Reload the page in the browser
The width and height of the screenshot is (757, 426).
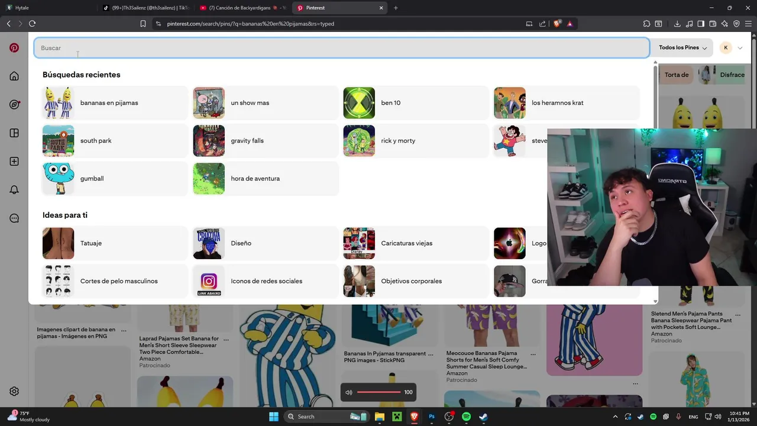(x=32, y=24)
